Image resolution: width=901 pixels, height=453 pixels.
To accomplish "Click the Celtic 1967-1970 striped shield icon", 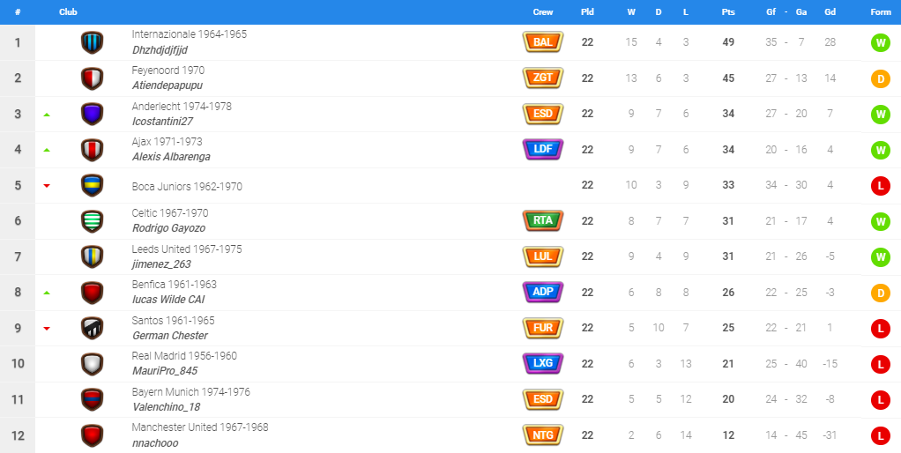I will tap(92, 221).
